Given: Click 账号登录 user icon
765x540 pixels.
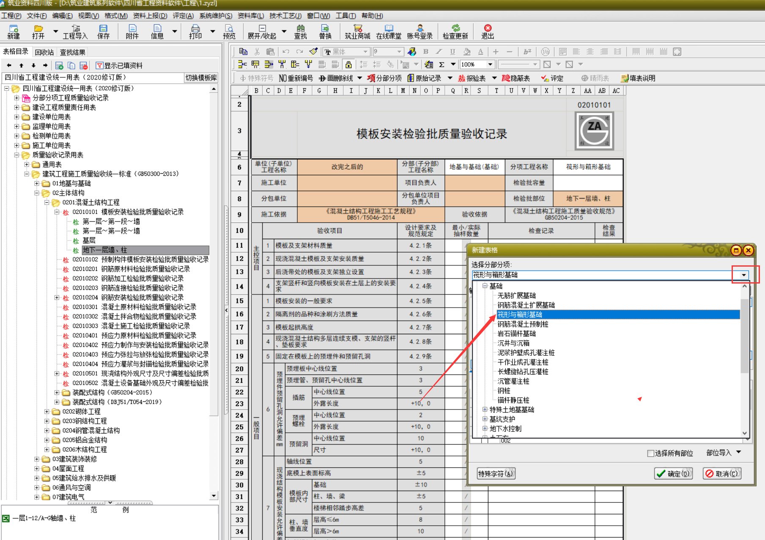Looking at the screenshot, I should click(420, 32).
